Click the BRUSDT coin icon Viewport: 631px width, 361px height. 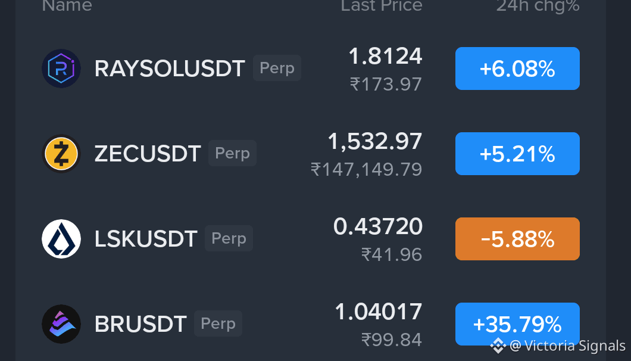(x=61, y=324)
